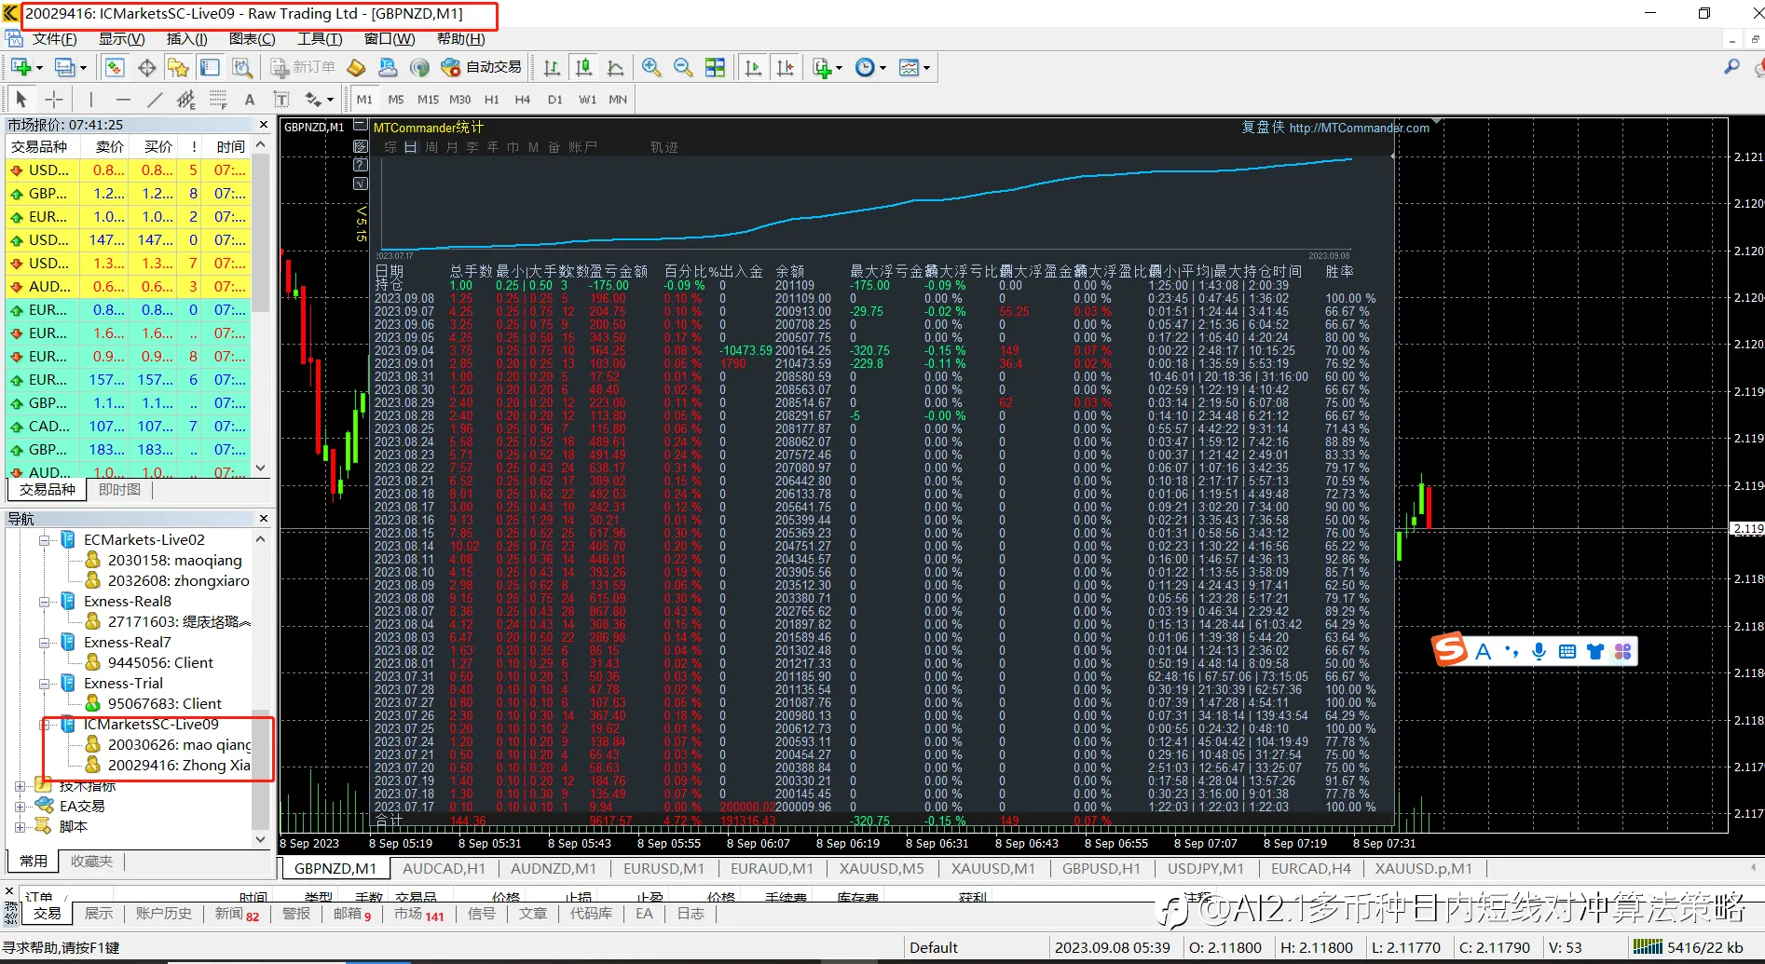1765x964 pixels.
Task: Switch chart to H4 timeframe
Action: click(x=523, y=99)
